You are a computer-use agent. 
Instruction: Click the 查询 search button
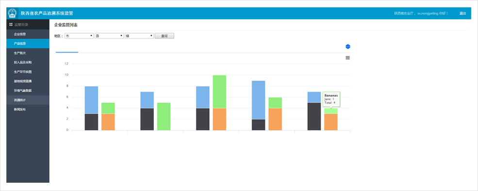(x=165, y=36)
